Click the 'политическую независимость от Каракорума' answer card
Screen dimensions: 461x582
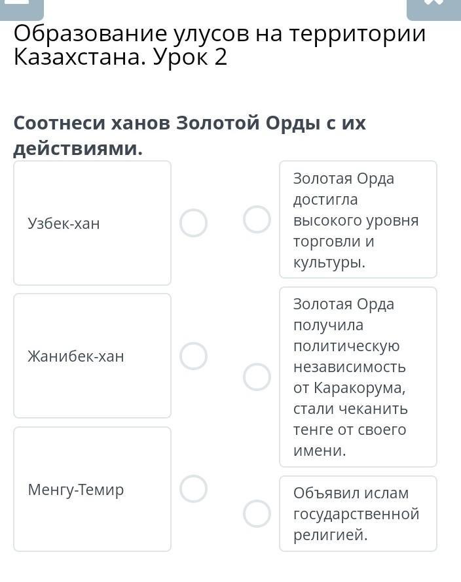pyautogui.click(x=358, y=377)
